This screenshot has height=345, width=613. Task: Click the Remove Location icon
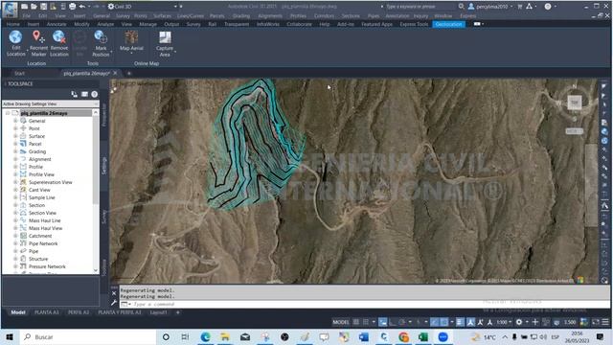pos(59,37)
